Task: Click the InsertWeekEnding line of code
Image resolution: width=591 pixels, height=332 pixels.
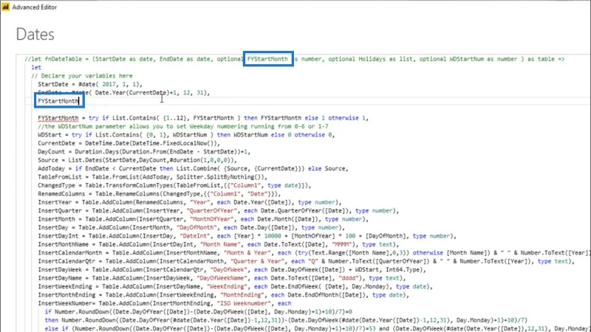Action: tap(235, 286)
